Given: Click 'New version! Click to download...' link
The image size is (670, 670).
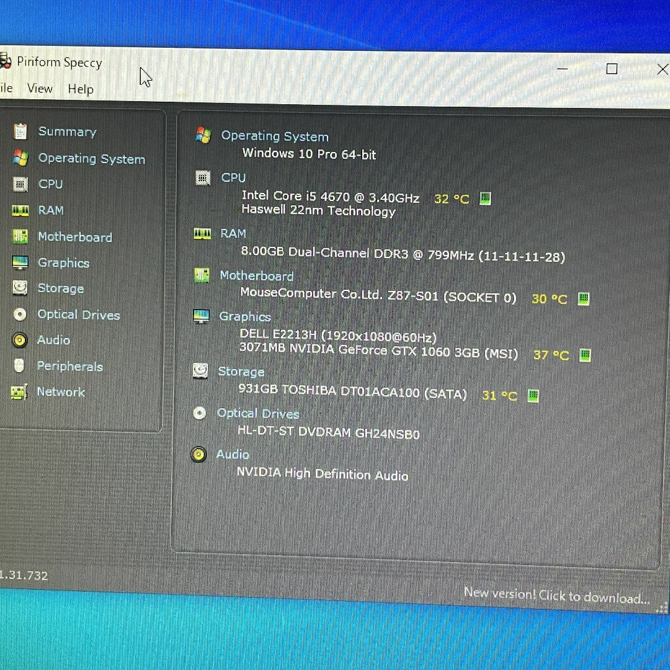Looking at the screenshot, I should 556,595.
